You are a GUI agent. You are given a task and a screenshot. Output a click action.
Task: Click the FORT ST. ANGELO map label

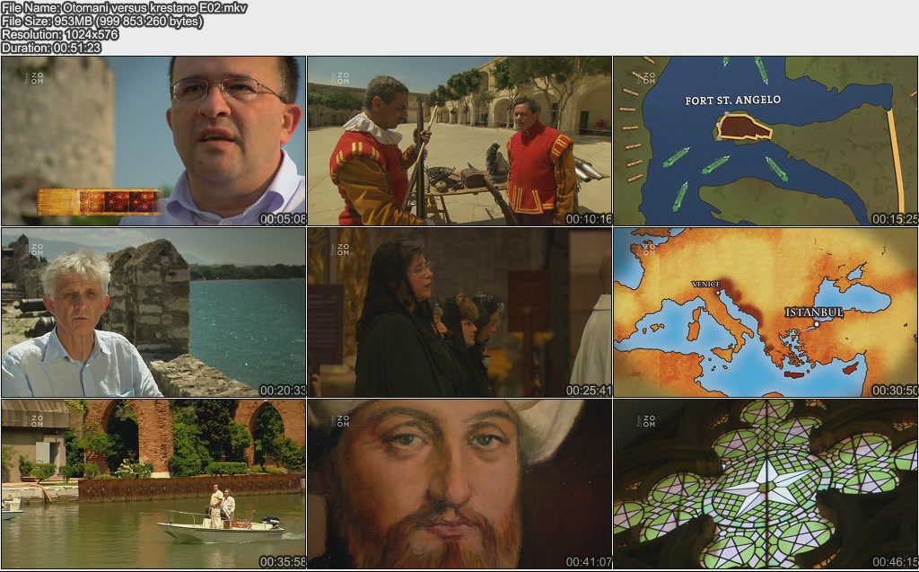(732, 101)
